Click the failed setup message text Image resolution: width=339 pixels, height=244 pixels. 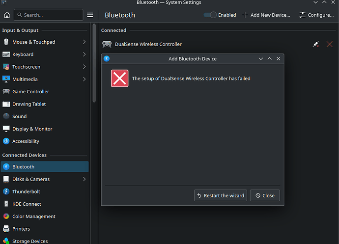tap(191, 79)
